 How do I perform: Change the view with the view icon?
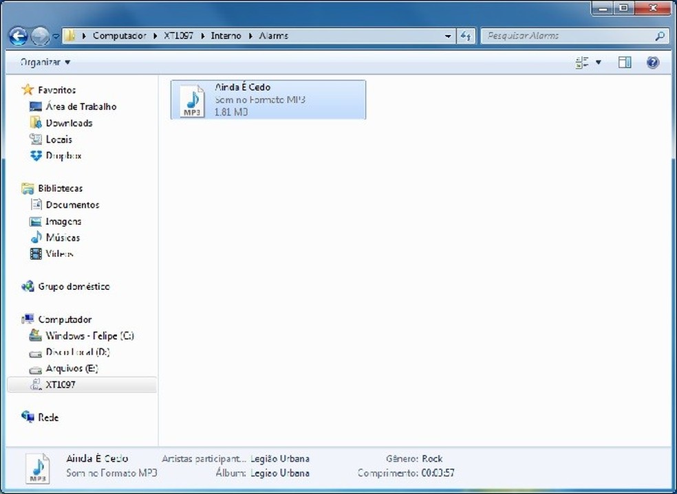[x=582, y=63]
